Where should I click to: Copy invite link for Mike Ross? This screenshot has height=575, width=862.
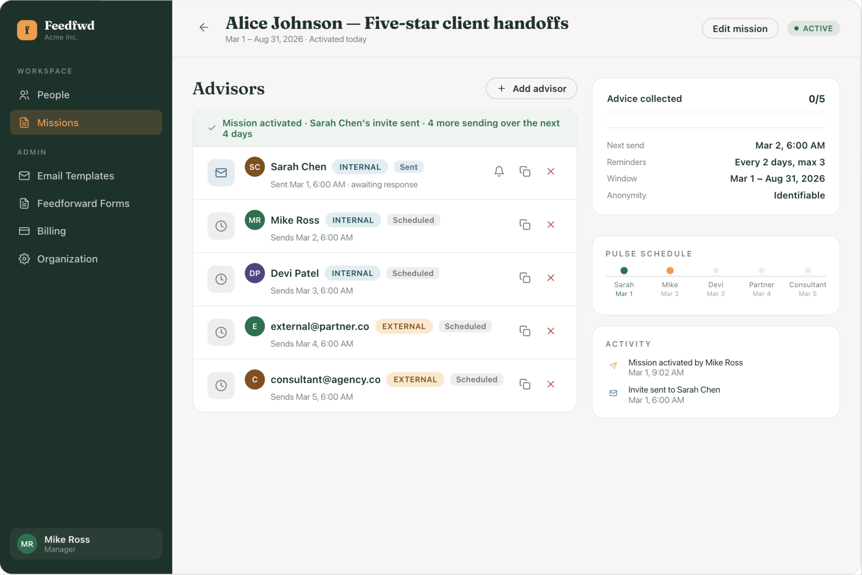(x=525, y=224)
